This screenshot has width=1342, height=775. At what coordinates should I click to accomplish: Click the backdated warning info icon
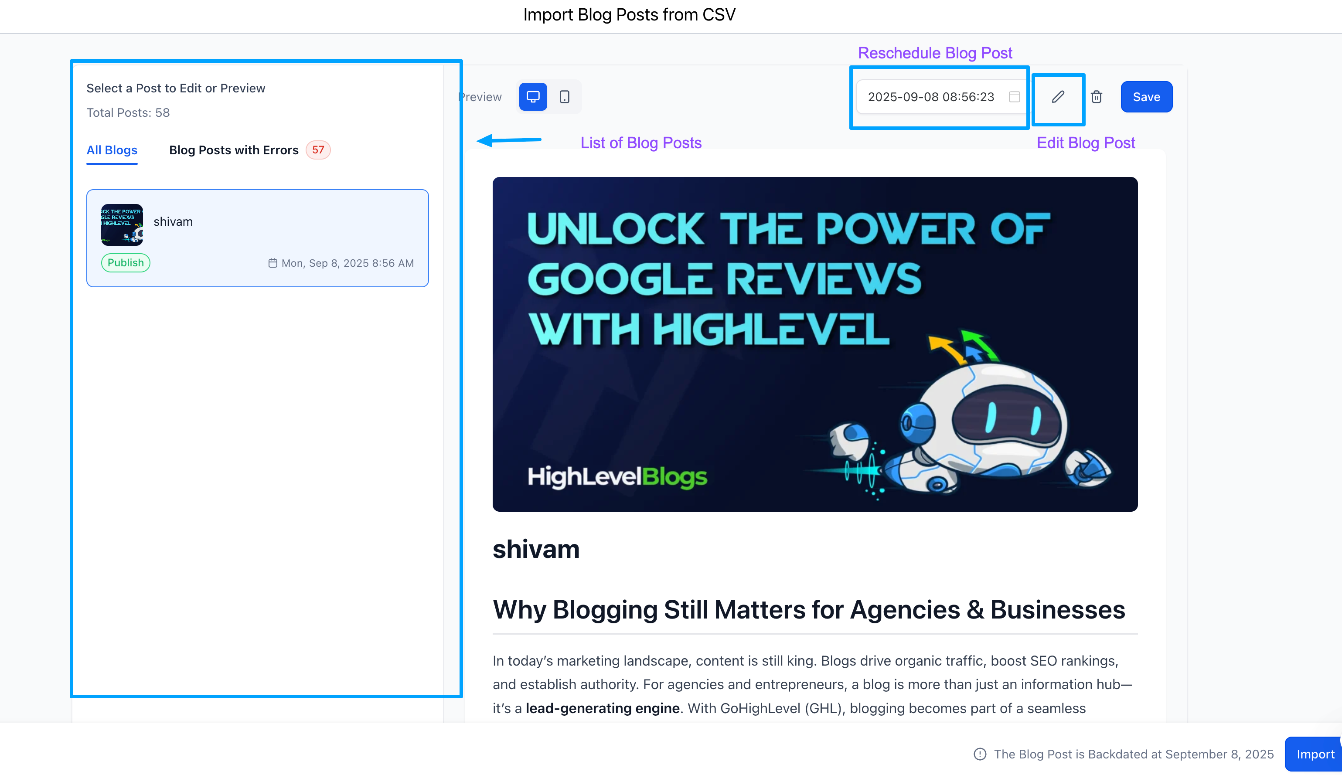click(x=980, y=754)
